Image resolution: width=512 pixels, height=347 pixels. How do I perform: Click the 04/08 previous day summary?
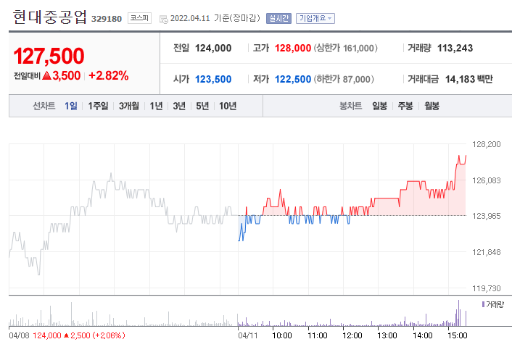[x=67, y=335]
